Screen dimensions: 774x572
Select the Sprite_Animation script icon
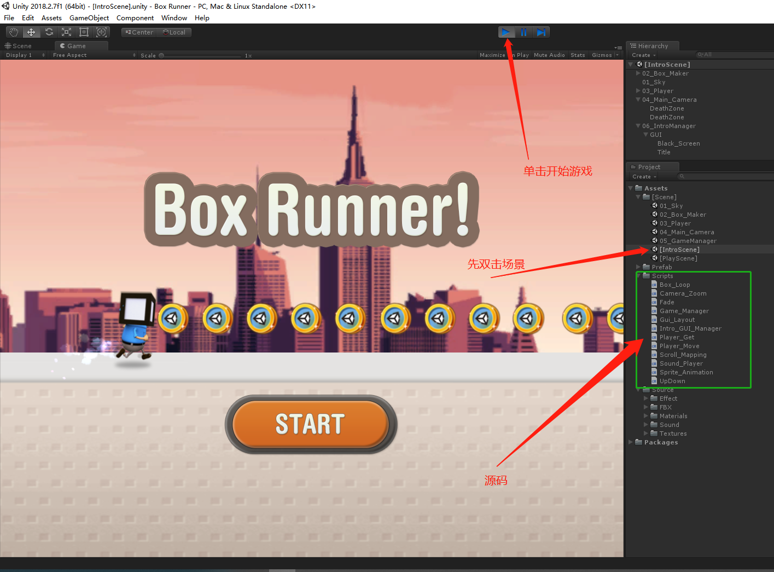[x=654, y=372]
